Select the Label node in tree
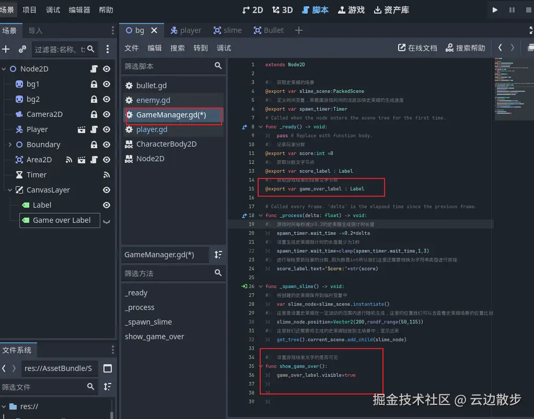The height and width of the screenshot is (419, 534). [x=42, y=205]
